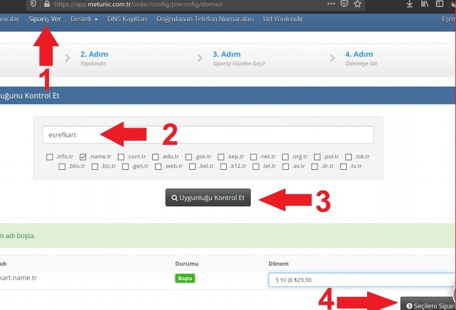Expand the Destek dropdown menu
This screenshot has width=456, height=310.
click(x=84, y=19)
